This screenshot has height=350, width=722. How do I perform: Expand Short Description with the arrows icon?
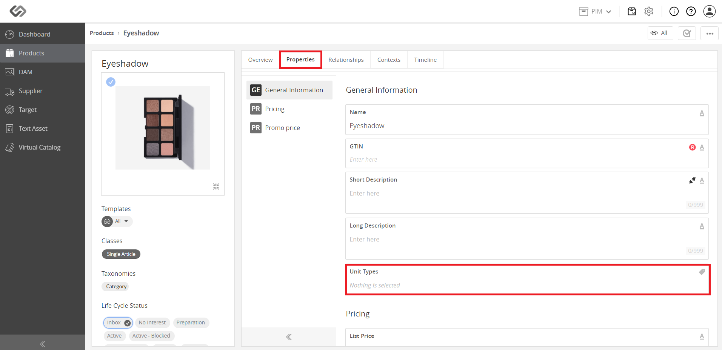tap(692, 180)
